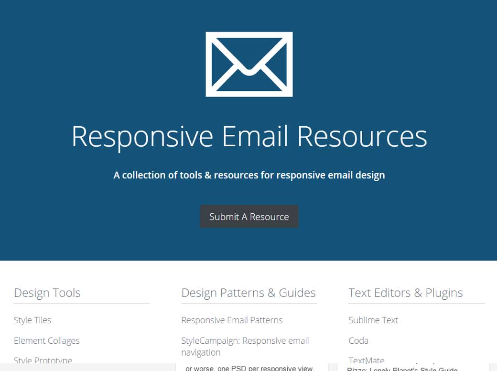The height and width of the screenshot is (371, 497).
Task: Open Responsive Email Patterns
Action: (x=232, y=320)
